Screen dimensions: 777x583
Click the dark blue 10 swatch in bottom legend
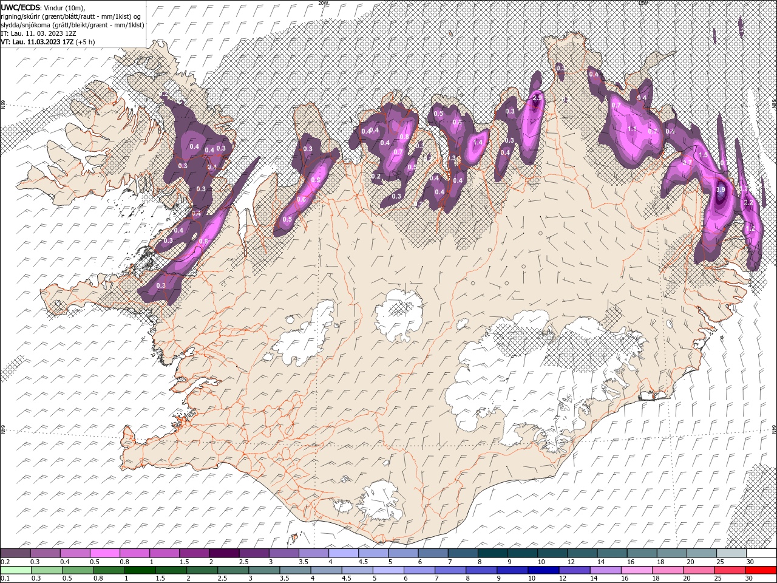point(543,570)
